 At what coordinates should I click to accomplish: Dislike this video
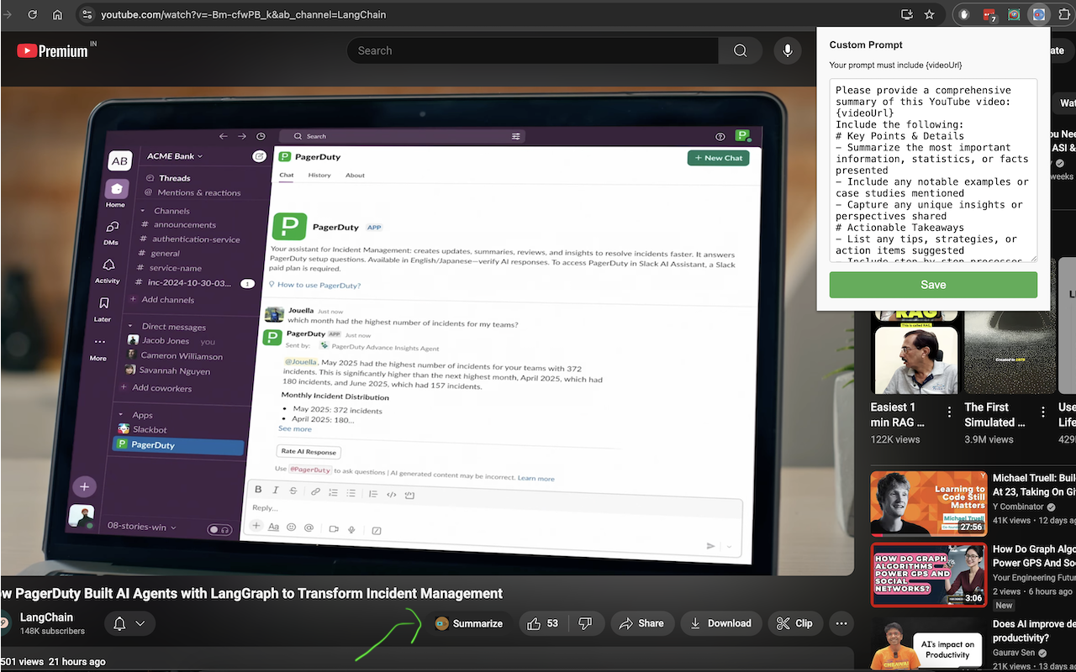point(586,623)
